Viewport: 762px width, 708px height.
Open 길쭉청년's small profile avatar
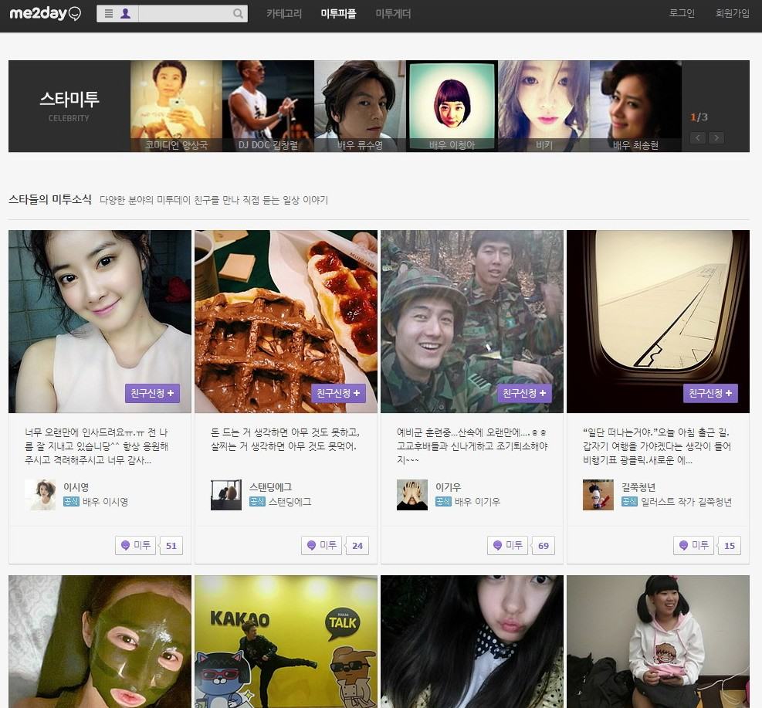[598, 495]
